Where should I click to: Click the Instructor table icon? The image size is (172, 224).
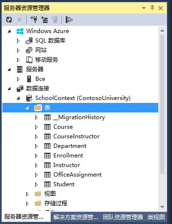pyautogui.click(x=47, y=165)
